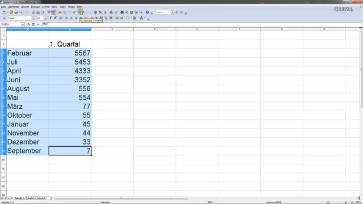Toggle italic formatting

(56, 18)
